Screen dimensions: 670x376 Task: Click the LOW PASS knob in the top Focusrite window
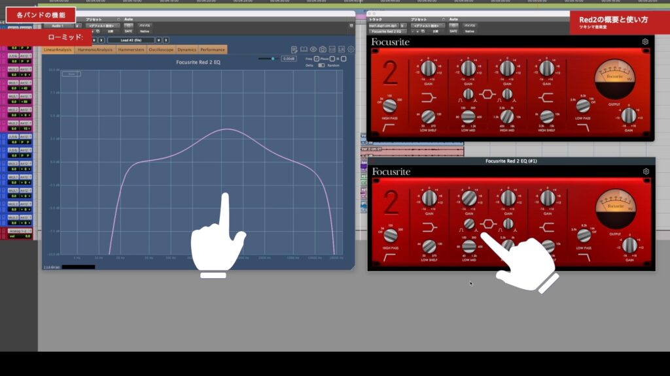(x=583, y=106)
